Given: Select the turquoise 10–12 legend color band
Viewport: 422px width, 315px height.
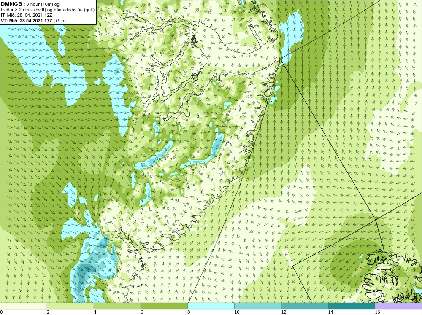Looking at the screenshot, I should click(x=258, y=306).
